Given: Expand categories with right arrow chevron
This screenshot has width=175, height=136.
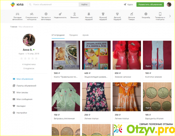Looking at the screenshot, I should pyautogui.click(x=170, y=16).
